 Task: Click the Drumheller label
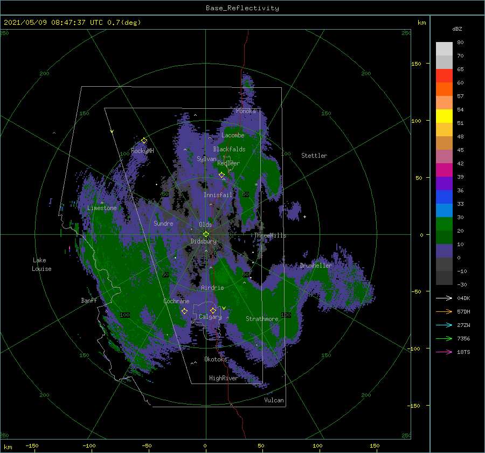(316, 266)
